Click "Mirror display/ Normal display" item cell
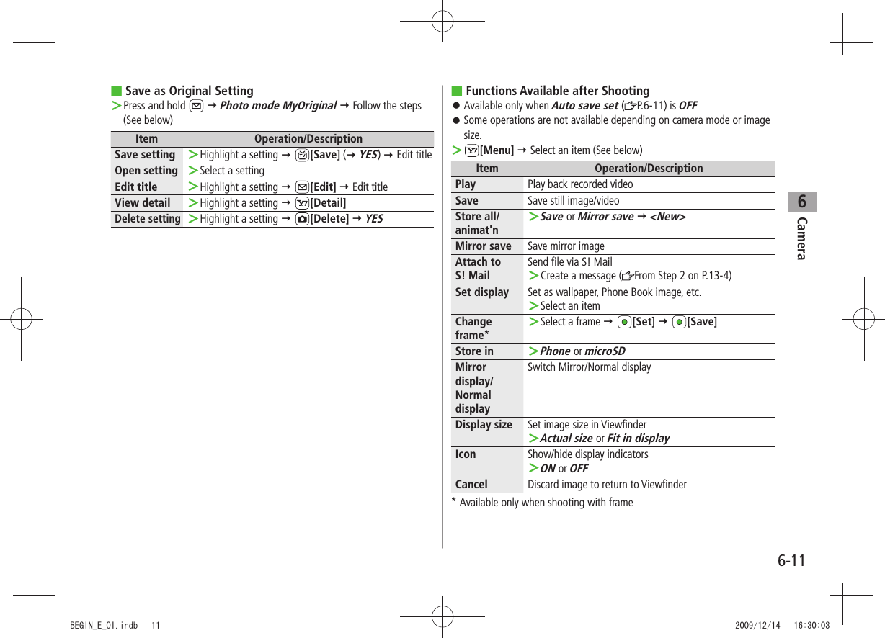This screenshot has height=638, width=885. click(487, 388)
